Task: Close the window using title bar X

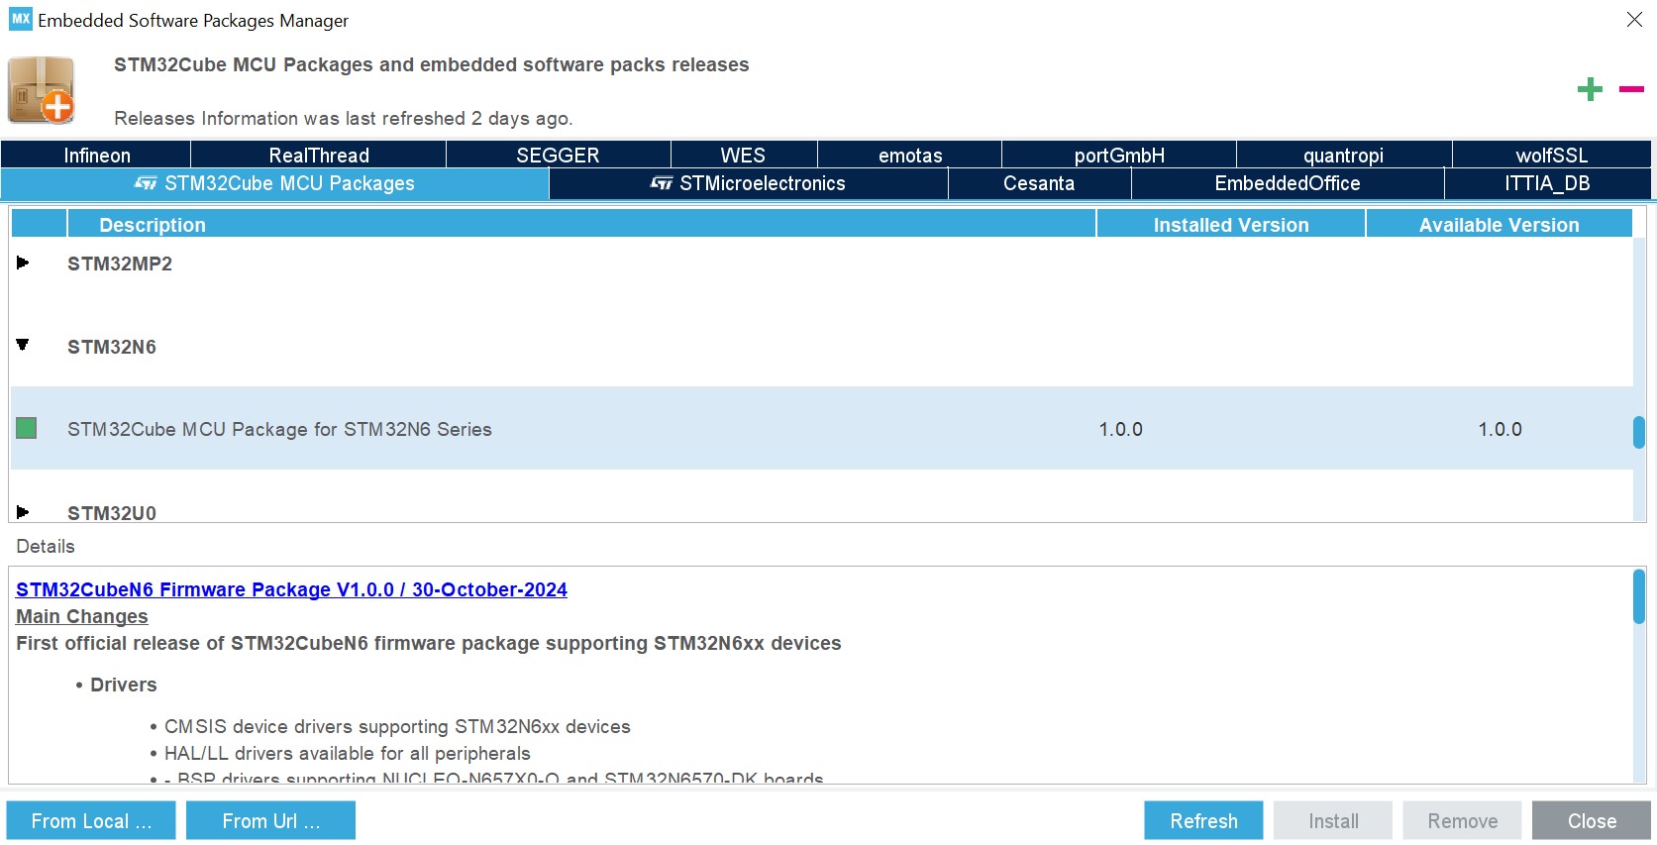Action: (x=1634, y=20)
